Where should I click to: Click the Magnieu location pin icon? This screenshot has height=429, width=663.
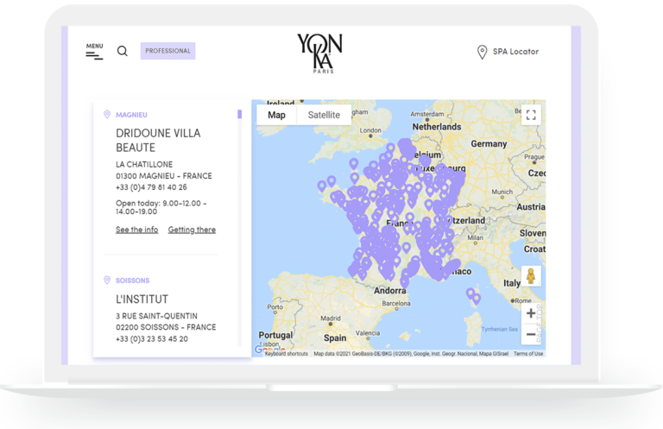pos(107,114)
